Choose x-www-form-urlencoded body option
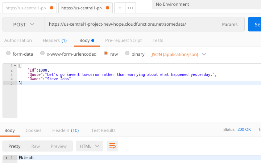Viewport: 261px width, 163px height. 42,54
